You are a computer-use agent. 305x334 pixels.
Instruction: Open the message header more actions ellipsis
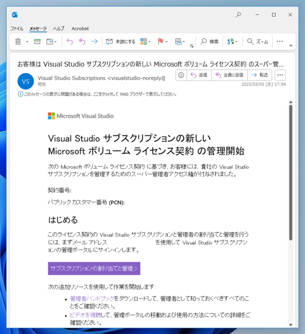click(280, 75)
